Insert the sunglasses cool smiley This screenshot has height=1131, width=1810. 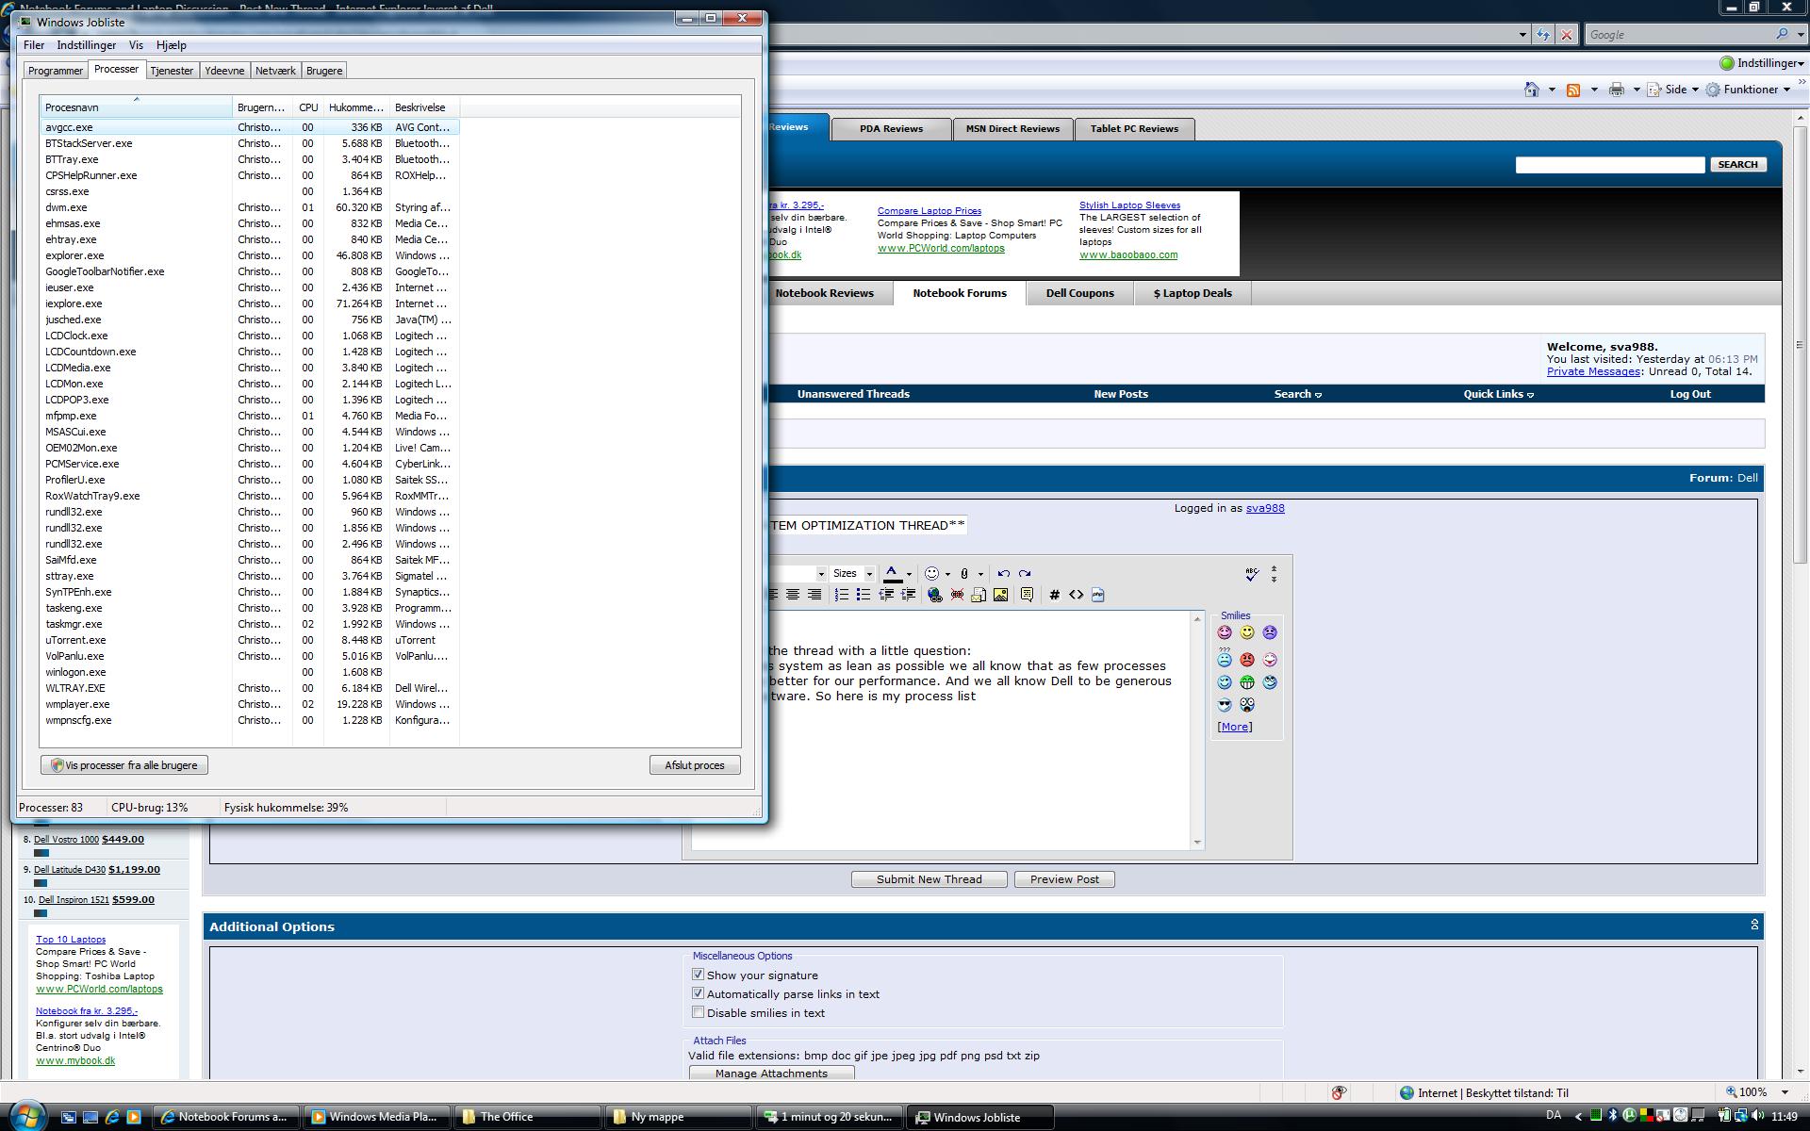[1224, 704]
